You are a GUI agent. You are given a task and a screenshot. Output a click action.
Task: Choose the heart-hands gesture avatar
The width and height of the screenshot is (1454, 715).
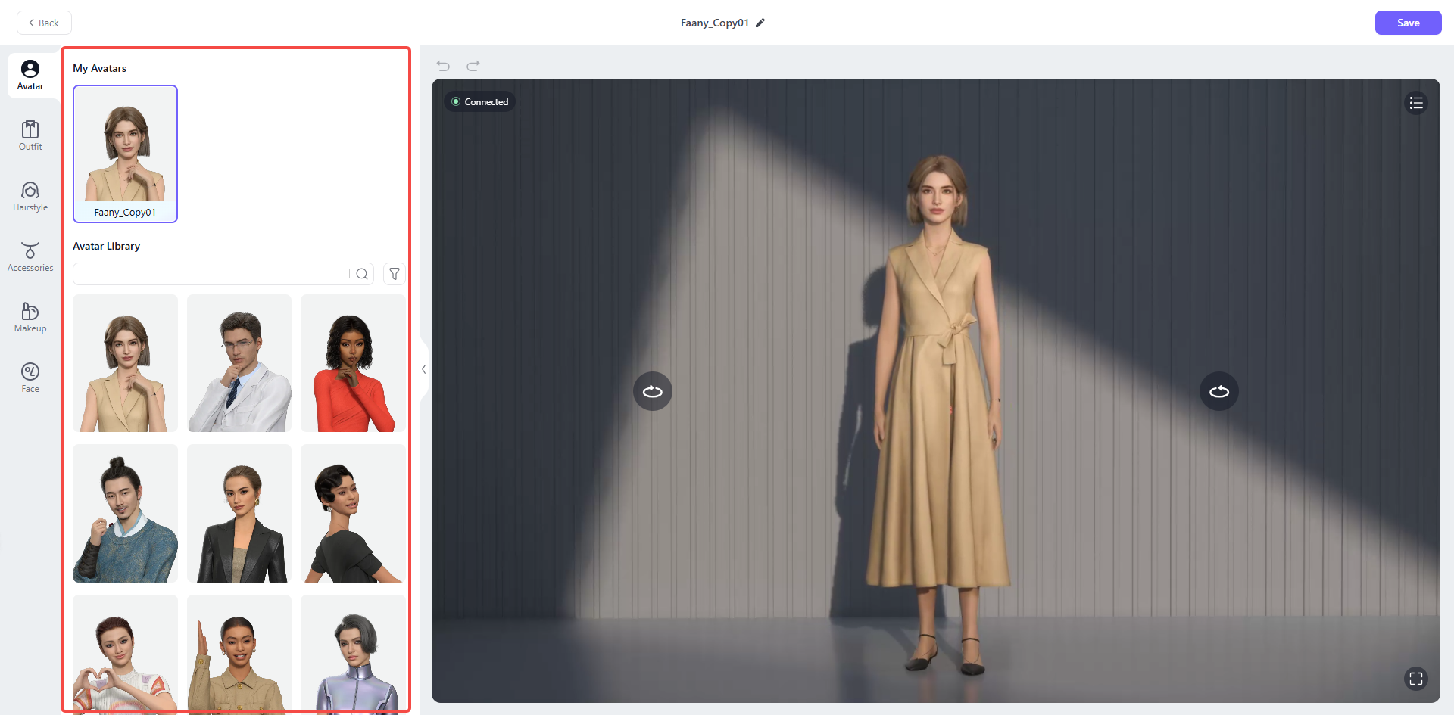[125, 654]
